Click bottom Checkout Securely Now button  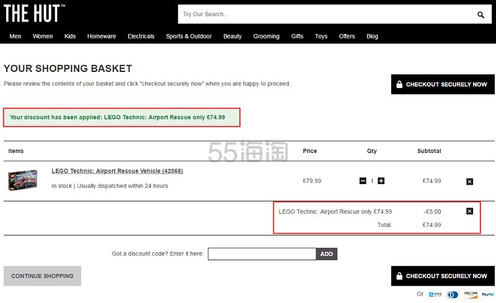[443, 276]
